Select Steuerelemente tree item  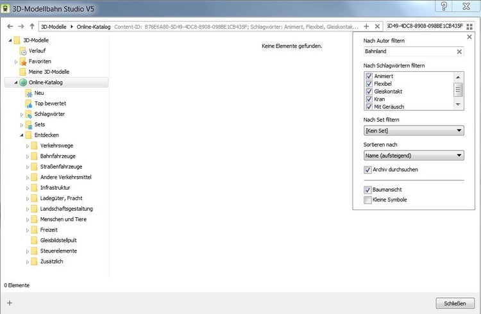click(x=58, y=251)
